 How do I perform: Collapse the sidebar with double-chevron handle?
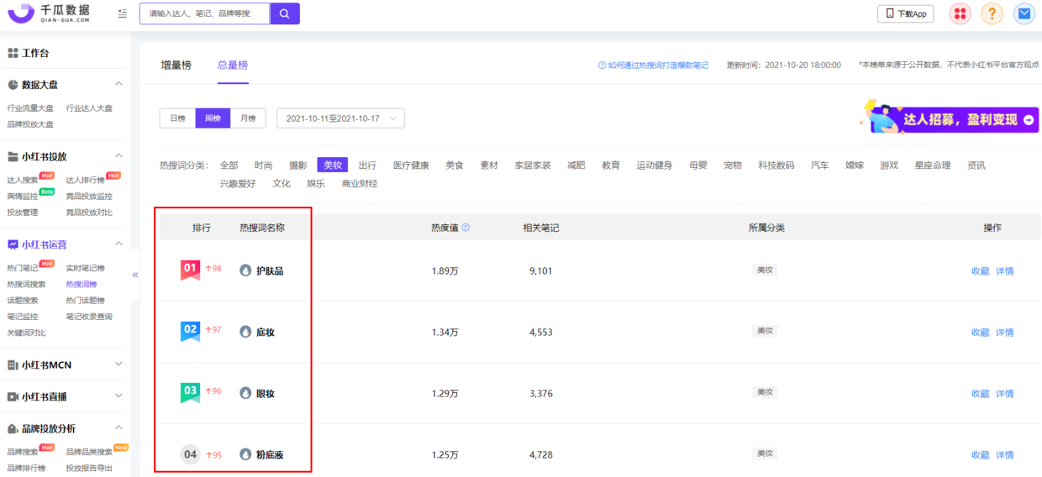tap(135, 275)
